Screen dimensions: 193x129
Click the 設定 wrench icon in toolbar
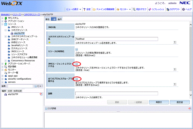(x=85, y=9)
